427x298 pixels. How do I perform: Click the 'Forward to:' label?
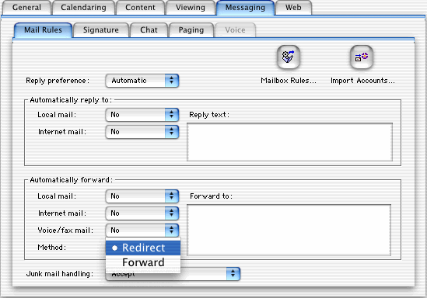pos(211,196)
